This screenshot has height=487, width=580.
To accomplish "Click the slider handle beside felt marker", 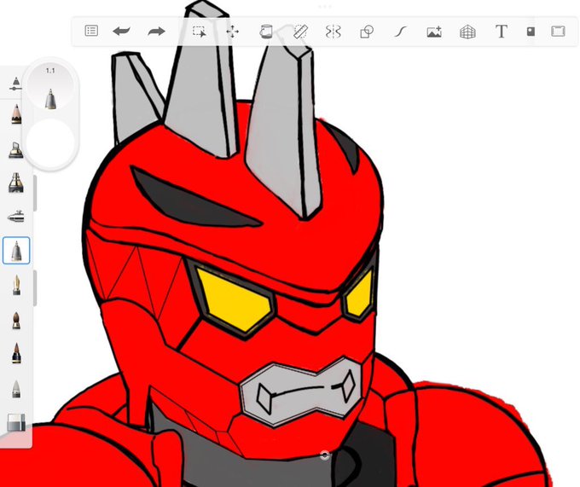I will tap(35, 193).
